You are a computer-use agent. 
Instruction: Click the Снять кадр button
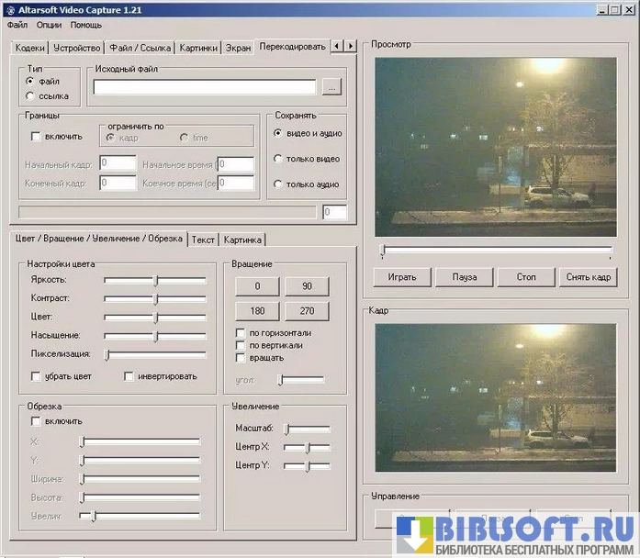click(588, 276)
